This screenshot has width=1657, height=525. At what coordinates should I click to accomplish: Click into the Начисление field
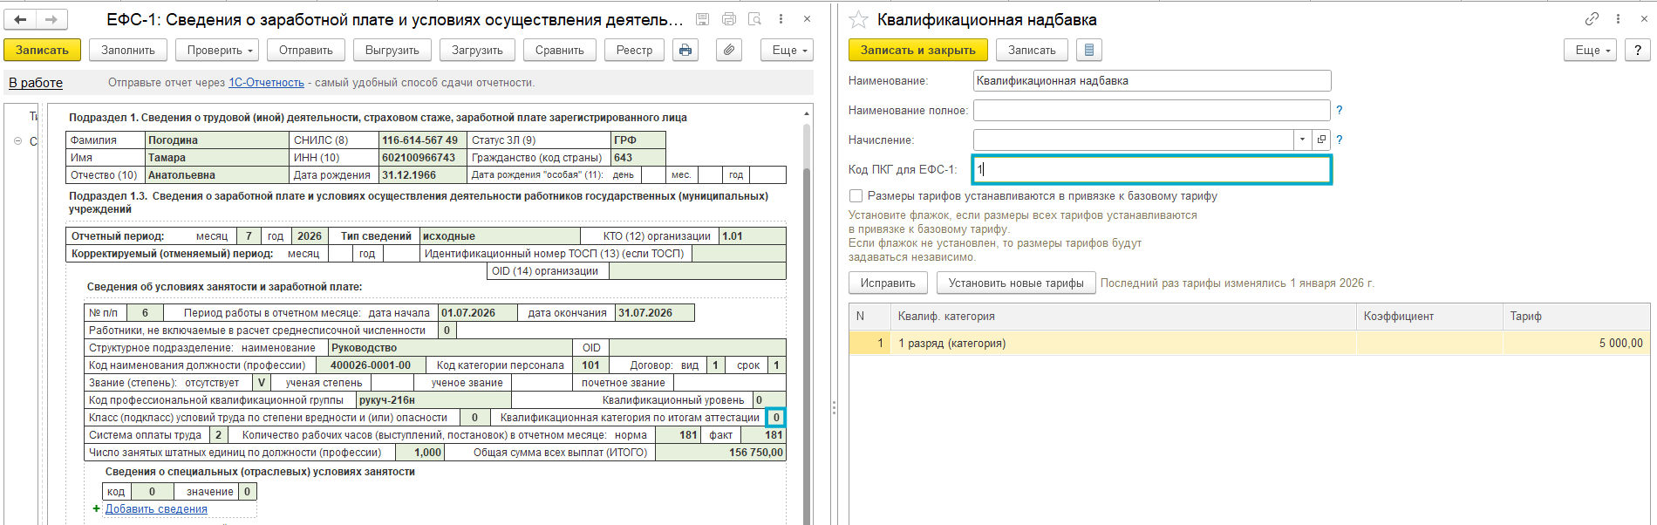1134,140
